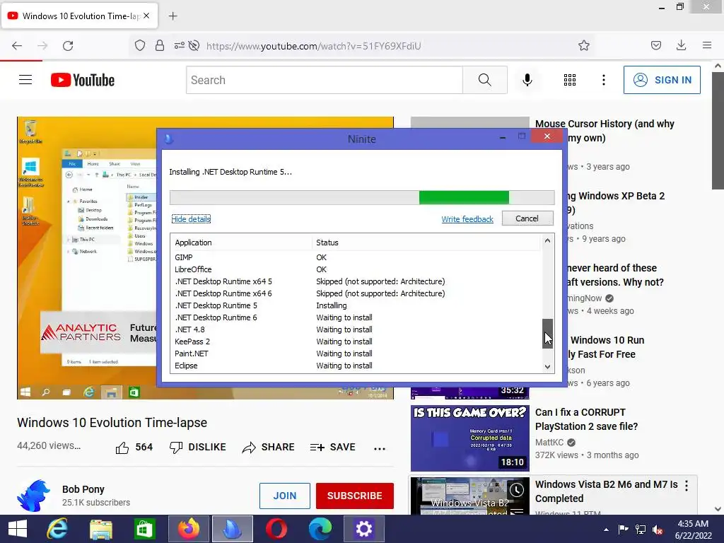Click the MattKC channel name
Image resolution: width=724 pixels, height=543 pixels.
click(549, 443)
